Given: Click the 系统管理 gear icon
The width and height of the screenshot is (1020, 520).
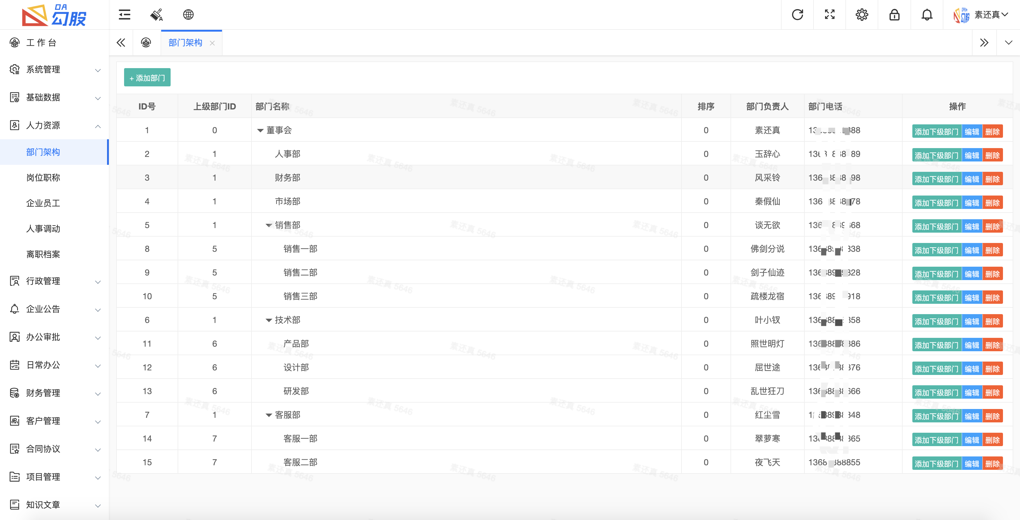Looking at the screenshot, I should pos(15,69).
